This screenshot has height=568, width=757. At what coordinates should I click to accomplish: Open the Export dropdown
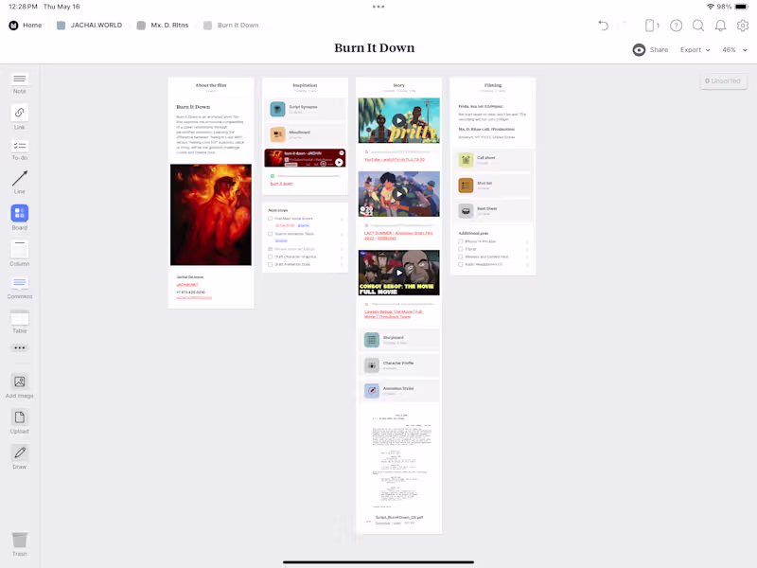695,50
